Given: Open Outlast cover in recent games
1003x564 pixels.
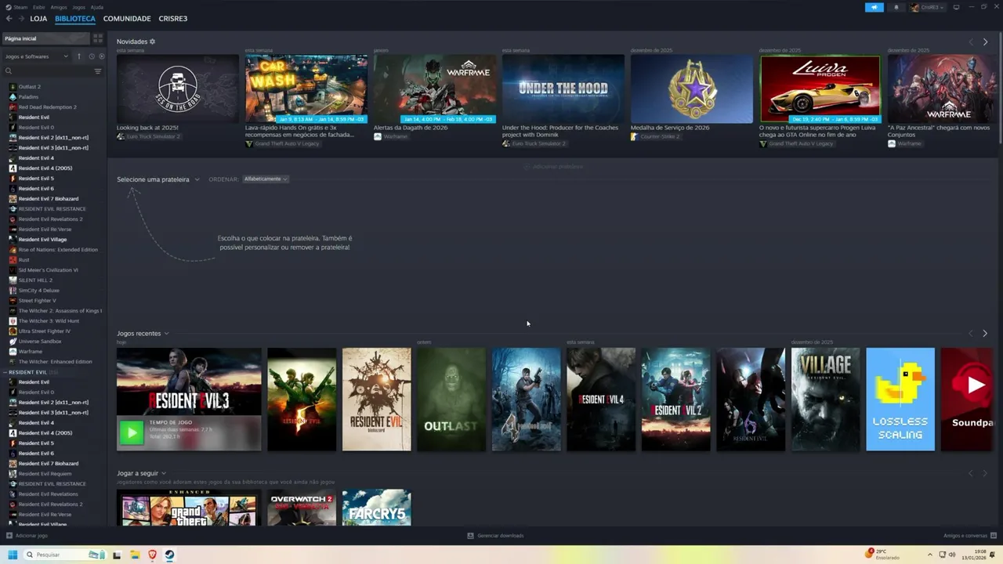Looking at the screenshot, I should pyautogui.click(x=451, y=399).
